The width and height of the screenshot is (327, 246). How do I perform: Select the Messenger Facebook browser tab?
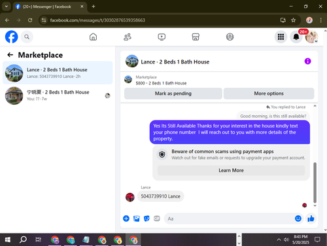(47, 7)
